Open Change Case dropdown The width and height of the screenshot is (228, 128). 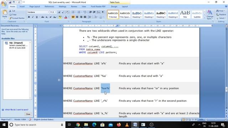[55, 17]
